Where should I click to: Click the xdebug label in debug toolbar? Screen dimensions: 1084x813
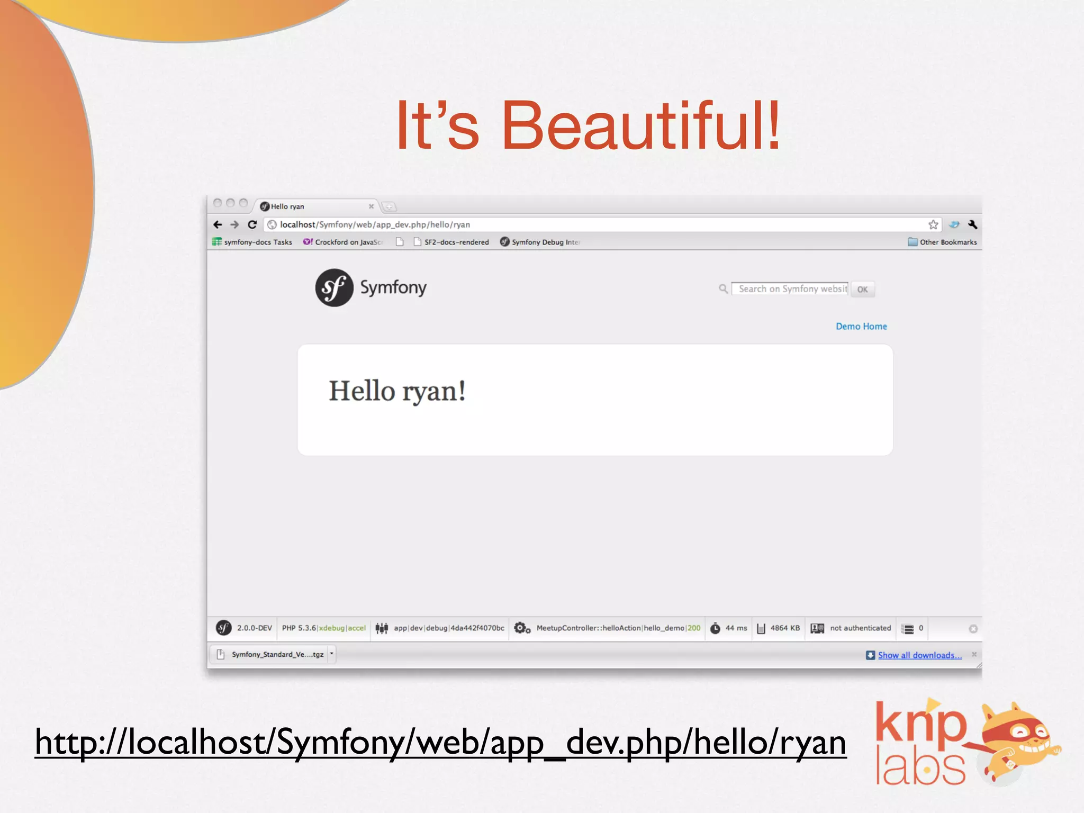point(332,628)
